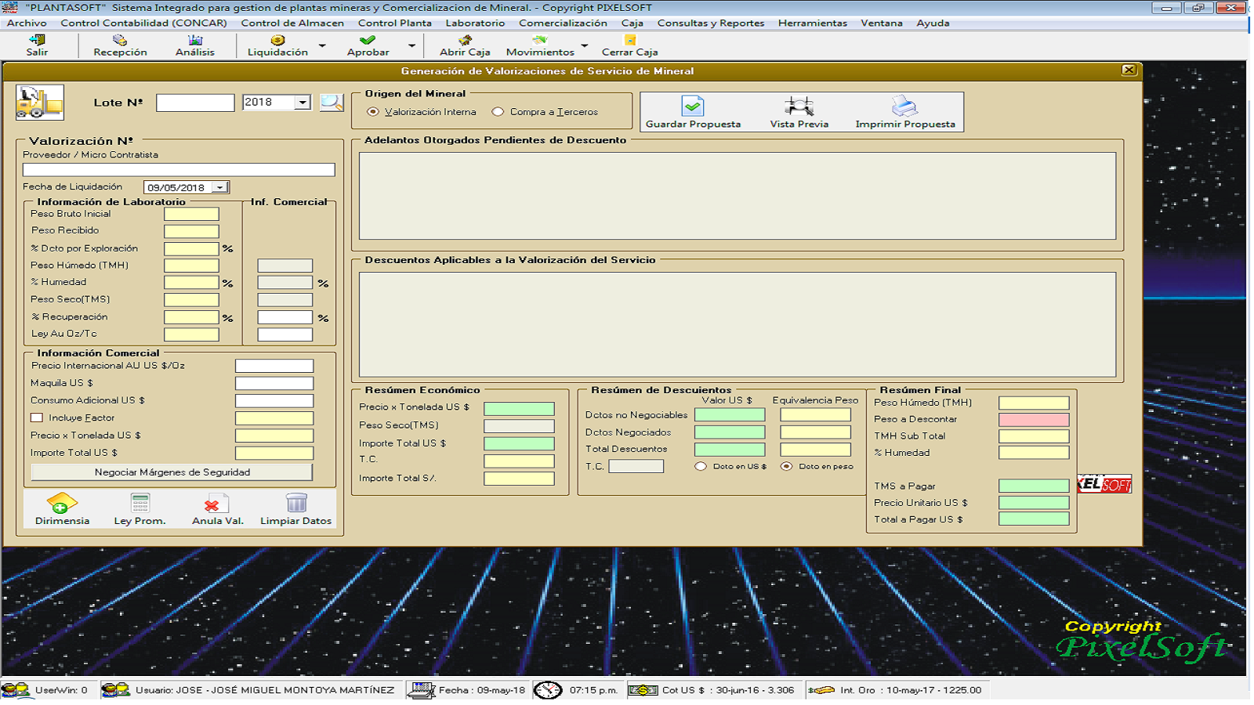Screen dimensions: 1254x705
Task: Expand the Liquidación toolbar dropdown arrow
Action: click(x=322, y=45)
